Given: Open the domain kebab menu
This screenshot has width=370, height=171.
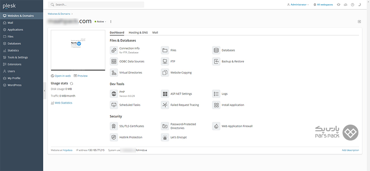Looking at the screenshot, I should (111, 21).
